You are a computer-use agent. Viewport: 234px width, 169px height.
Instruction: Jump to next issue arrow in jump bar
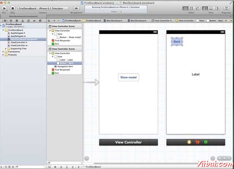pos(231,21)
